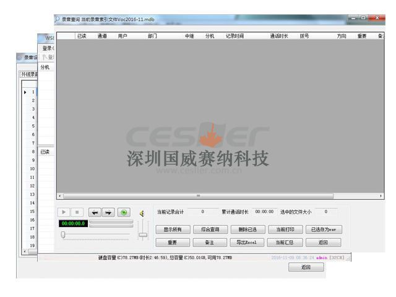Viewport: 396px width, 297px height.
Task: Minimize the recording query window
Action: pos(353,18)
